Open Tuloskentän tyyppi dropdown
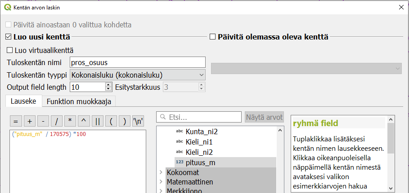 (x=137, y=75)
